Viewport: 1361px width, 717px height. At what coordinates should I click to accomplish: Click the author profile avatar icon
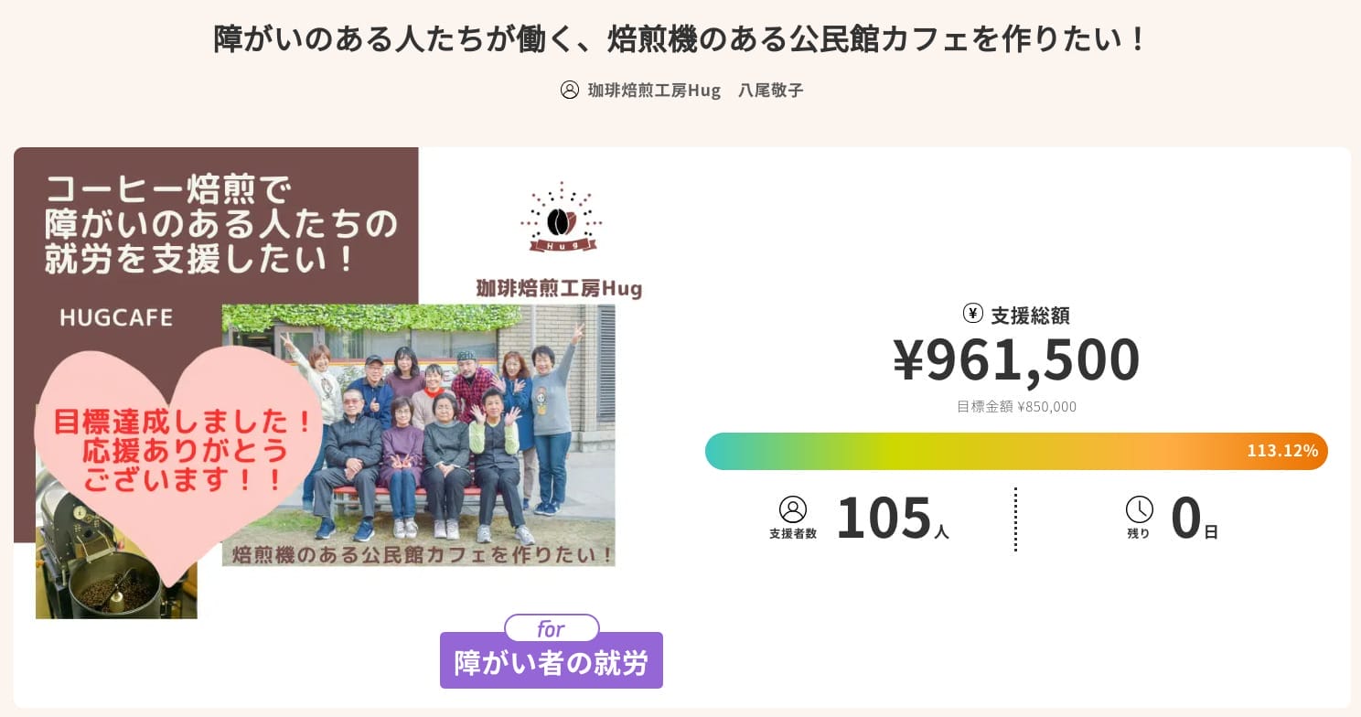tap(569, 90)
